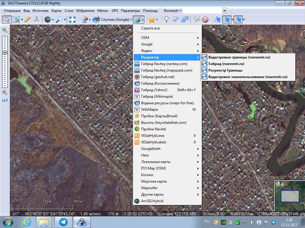Viewport: 305px width, 228px height.
Task: Choose Кадастровые границы (rosreestr.ru) layer
Action: [248, 57]
